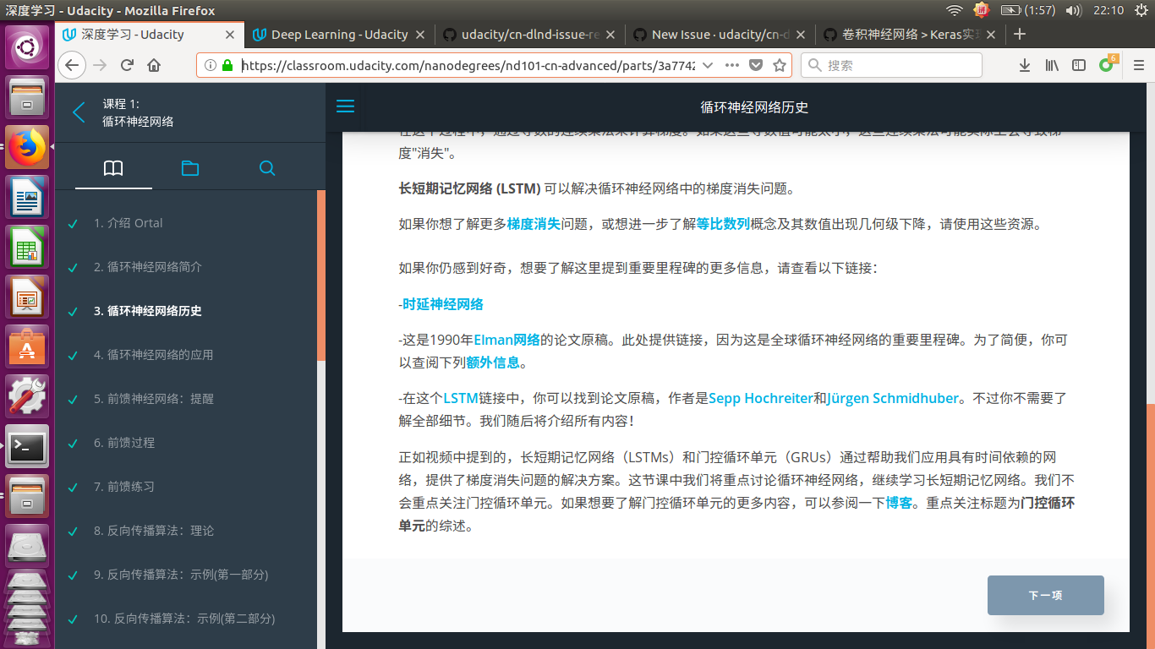Click the 下一项 button
Image resolution: width=1155 pixels, height=649 pixels.
click(x=1045, y=595)
